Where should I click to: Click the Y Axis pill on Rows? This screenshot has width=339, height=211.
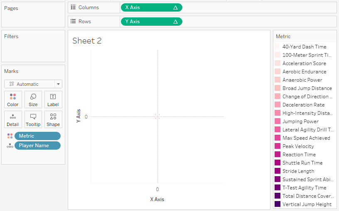tap(151, 22)
